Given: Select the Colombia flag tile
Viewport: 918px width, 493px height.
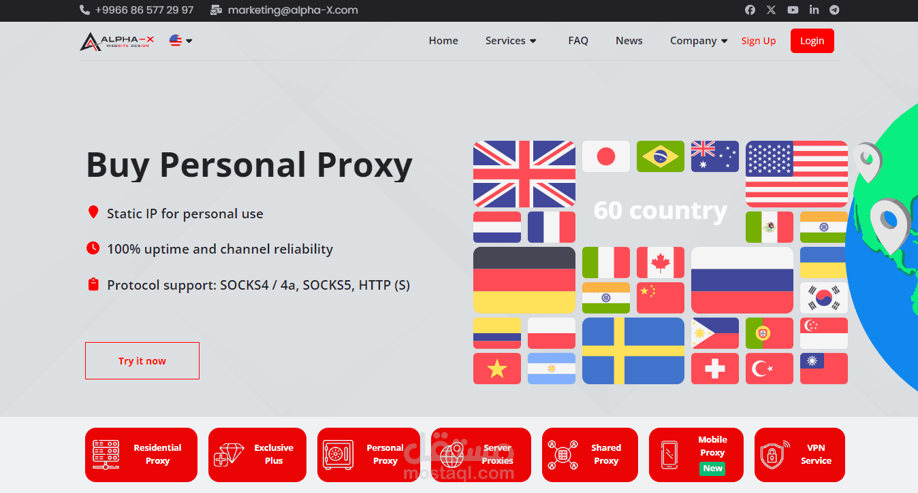Looking at the screenshot, I should click(x=497, y=333).
